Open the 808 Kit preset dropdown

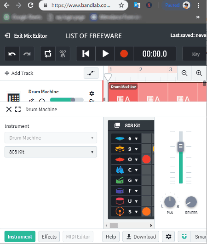pyautogui.click(x=51, y=152)
